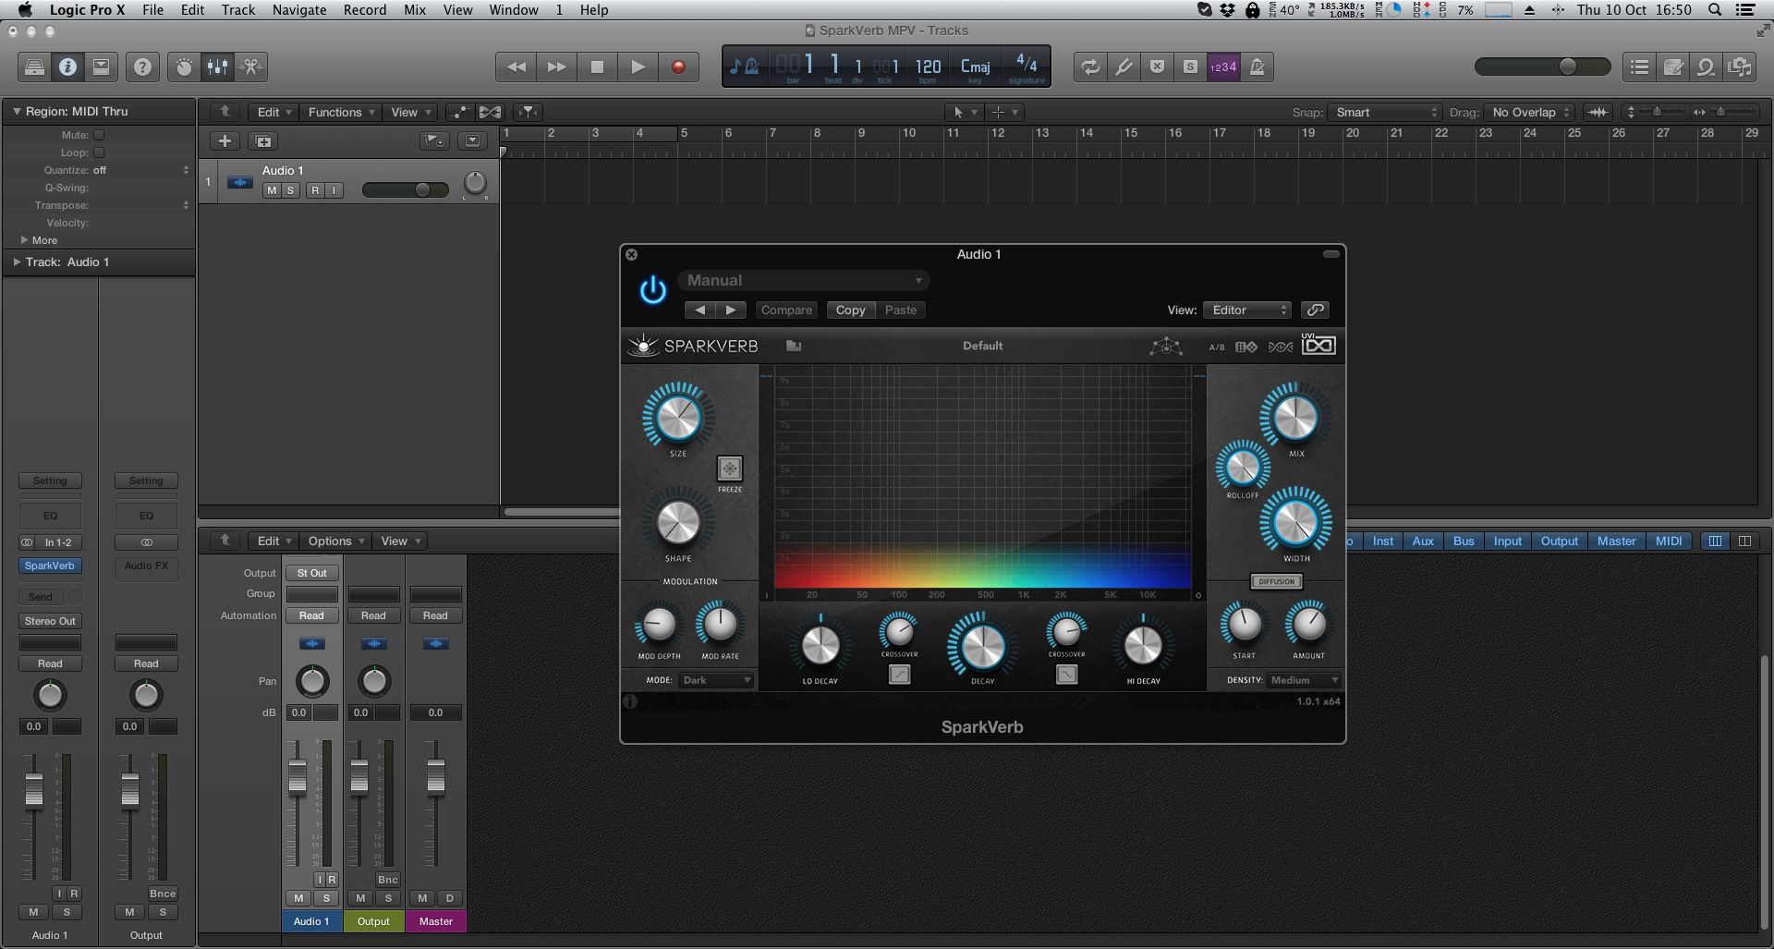Click the UVI logo in SparkVerb
This screenshot has height=949, width=1774.
point(1318,344)
